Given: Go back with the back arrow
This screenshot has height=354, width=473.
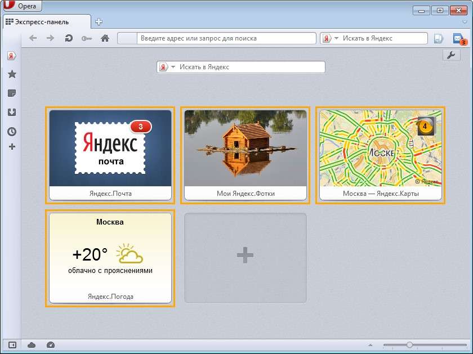Looking at the screenshot, I should (33, 38).
